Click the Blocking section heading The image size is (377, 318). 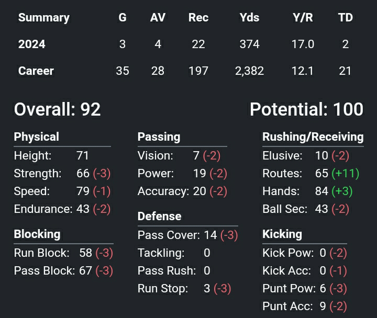pos(37,234)
